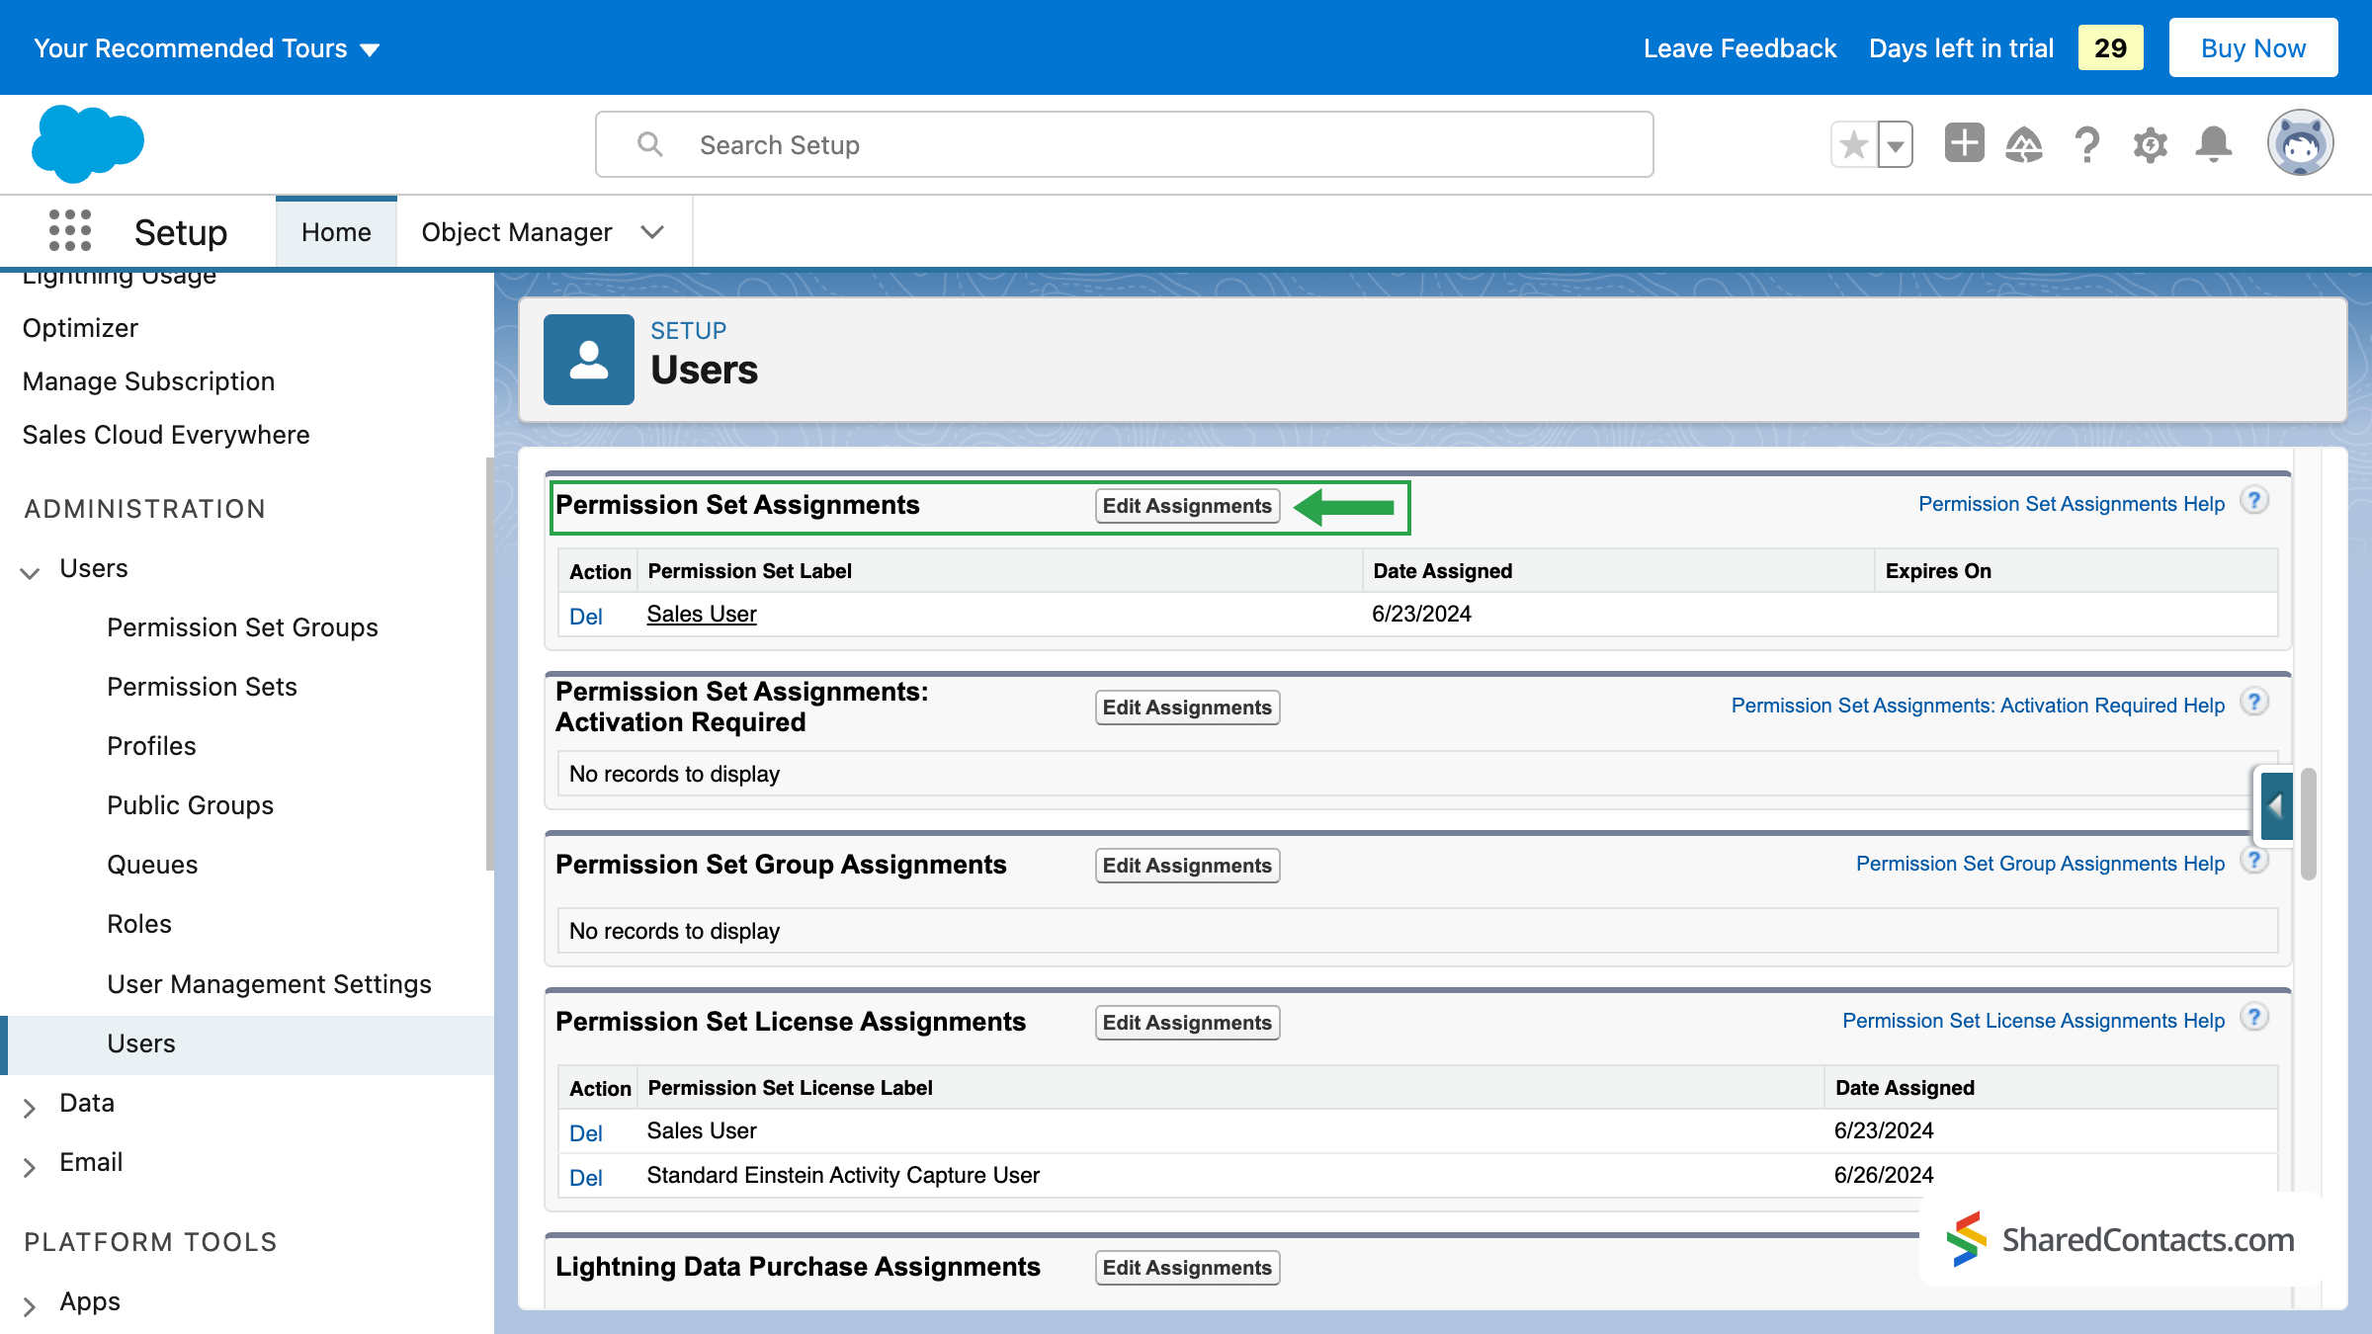Click Leave Feedback link
Image resolution: width=2372 pixels, height=1334 pixels.
(x=1739, y=48)
